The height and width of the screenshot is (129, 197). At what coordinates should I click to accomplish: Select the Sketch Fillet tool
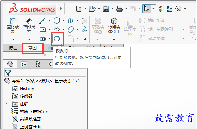click(71, 39)
